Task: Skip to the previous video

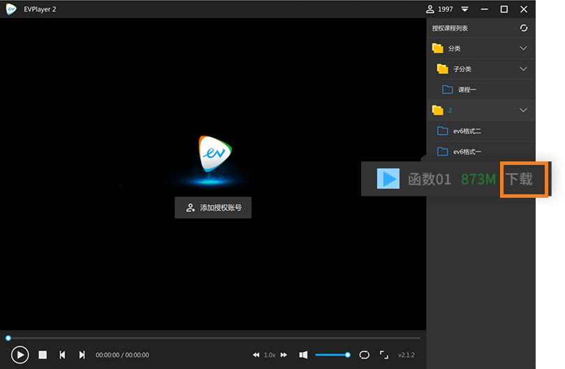Action: click(x=62, y=355)
